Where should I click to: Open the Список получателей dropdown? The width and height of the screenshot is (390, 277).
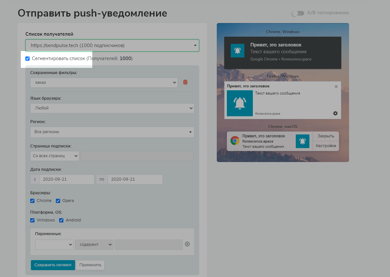tap(112, 45)
